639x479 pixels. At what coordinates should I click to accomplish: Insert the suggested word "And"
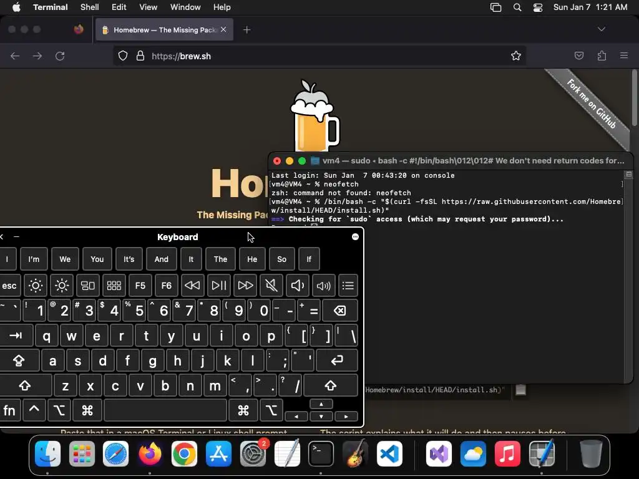click(162, 259)
